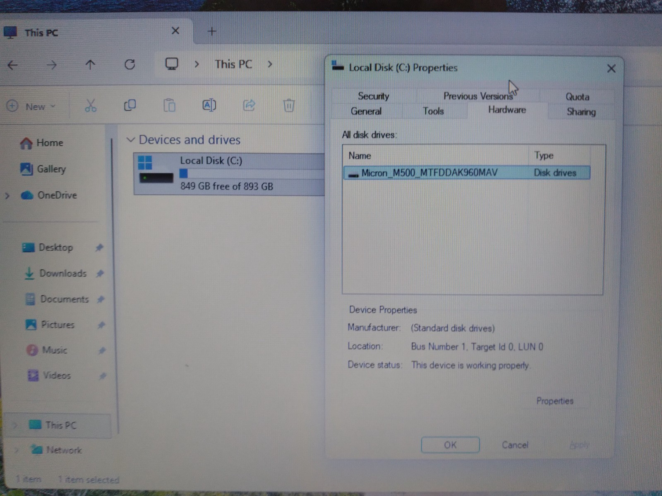Select Micron_M500_MTFDDAK960MAV drive row
662x496 pixels.
point(467,173)
